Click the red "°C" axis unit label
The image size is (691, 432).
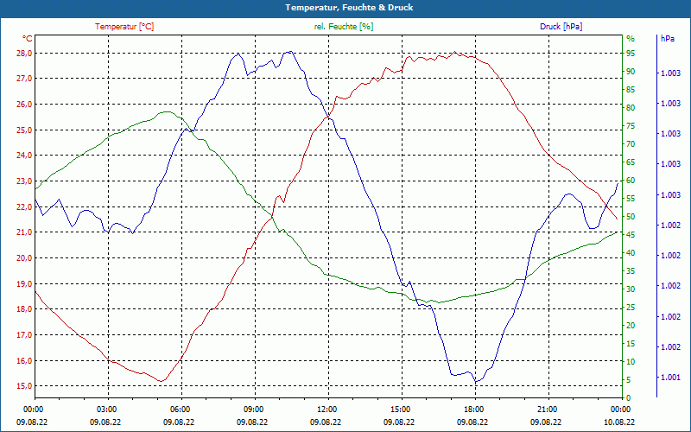[28, 39]
